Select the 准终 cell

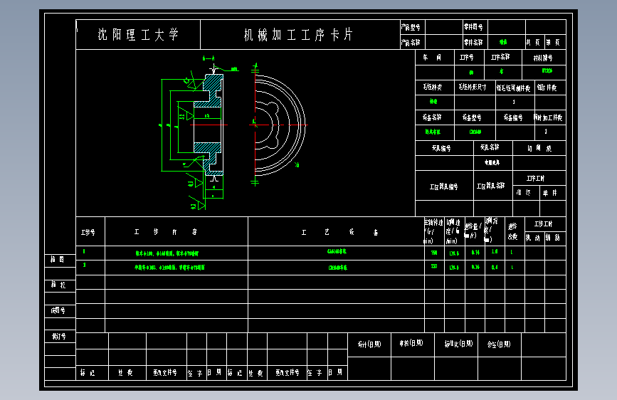tap(526, 193)
